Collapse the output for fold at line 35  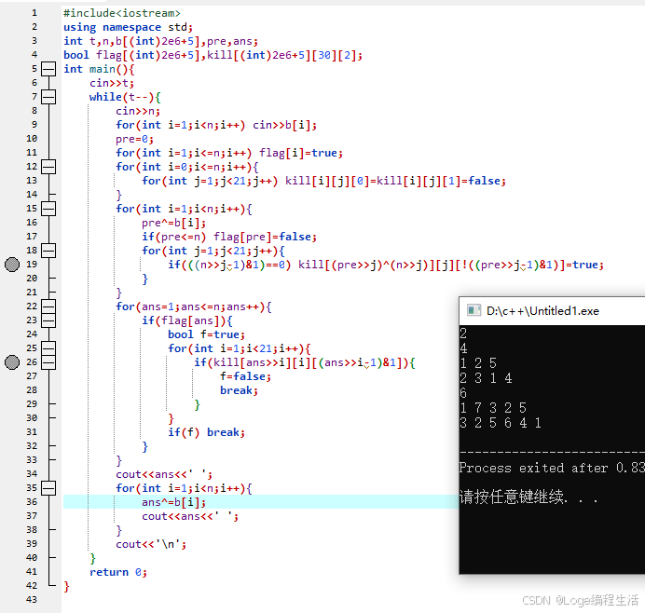click(48, 488)
